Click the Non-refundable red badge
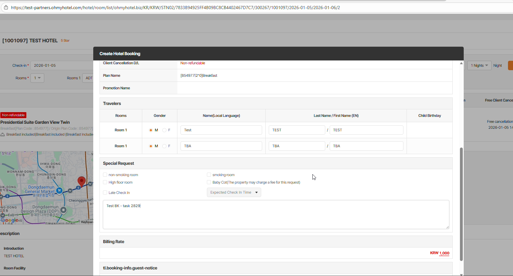This screenshot has width=513, height=276. 13,115
